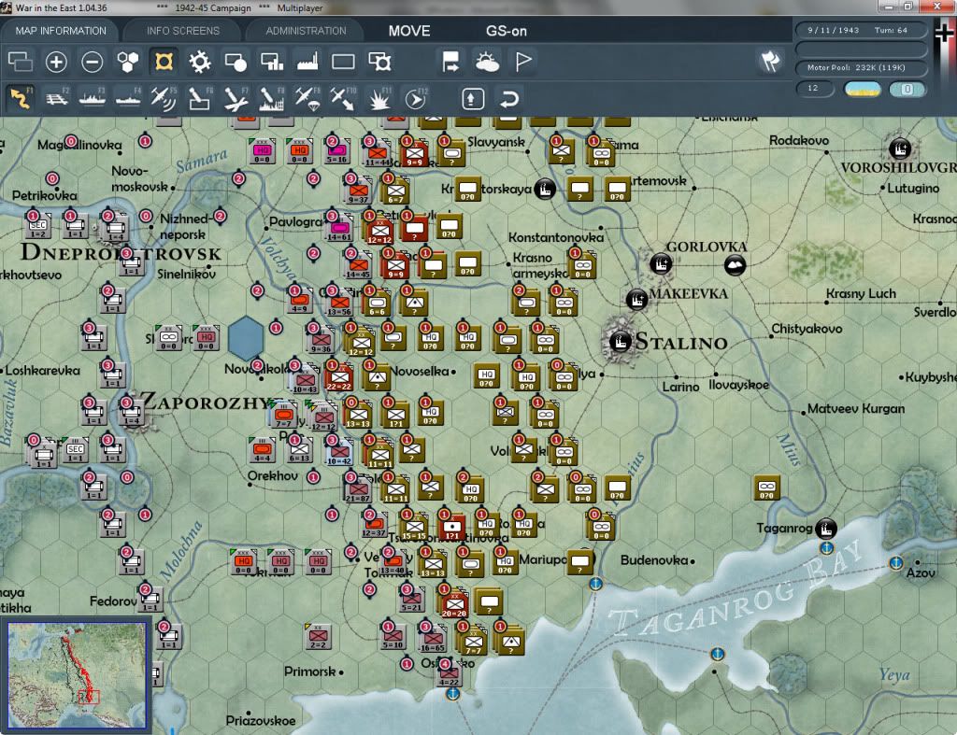Toggle the hex grid display icon
Viewport: 957px width, 735px height.
tap(127, 62)
